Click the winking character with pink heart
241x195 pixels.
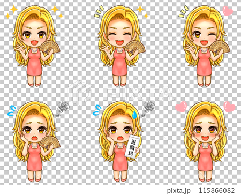pyautogui.click(x=205, y=46)
